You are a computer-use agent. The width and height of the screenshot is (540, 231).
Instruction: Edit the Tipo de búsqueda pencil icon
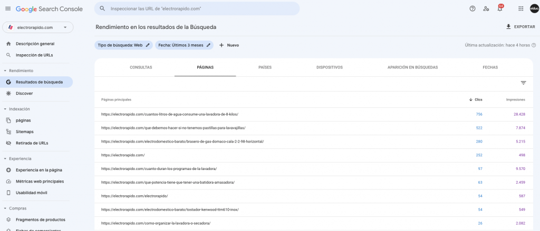coord(148,45)
